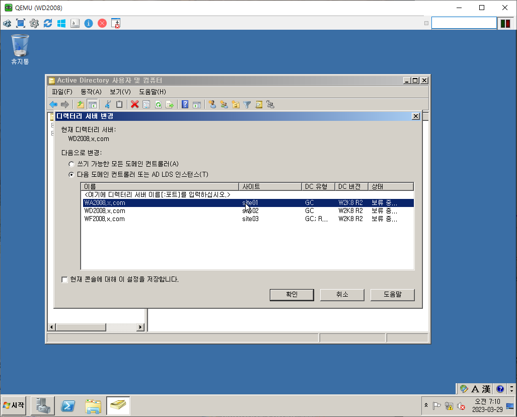Click the 확인 button
Screen dimensions: 517x417
292,295
